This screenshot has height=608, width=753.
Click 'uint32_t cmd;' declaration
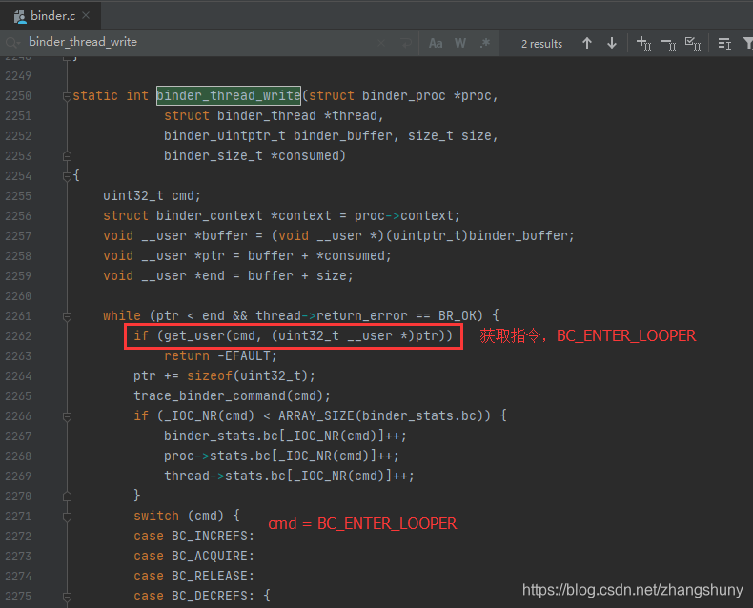tap(152, 196)
